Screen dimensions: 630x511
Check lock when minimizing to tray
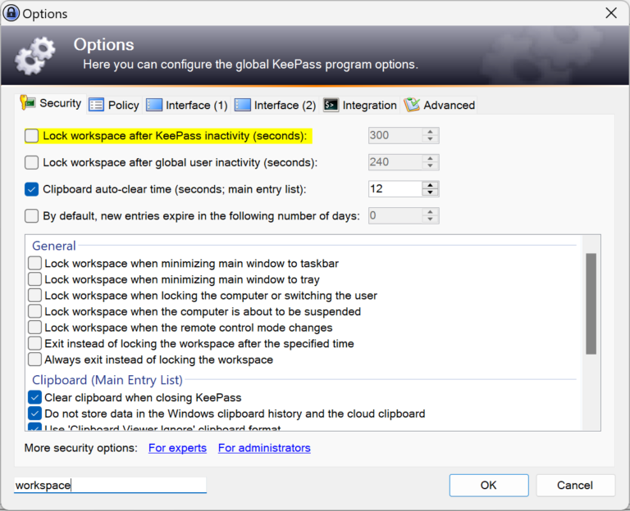tap(34, 279)
